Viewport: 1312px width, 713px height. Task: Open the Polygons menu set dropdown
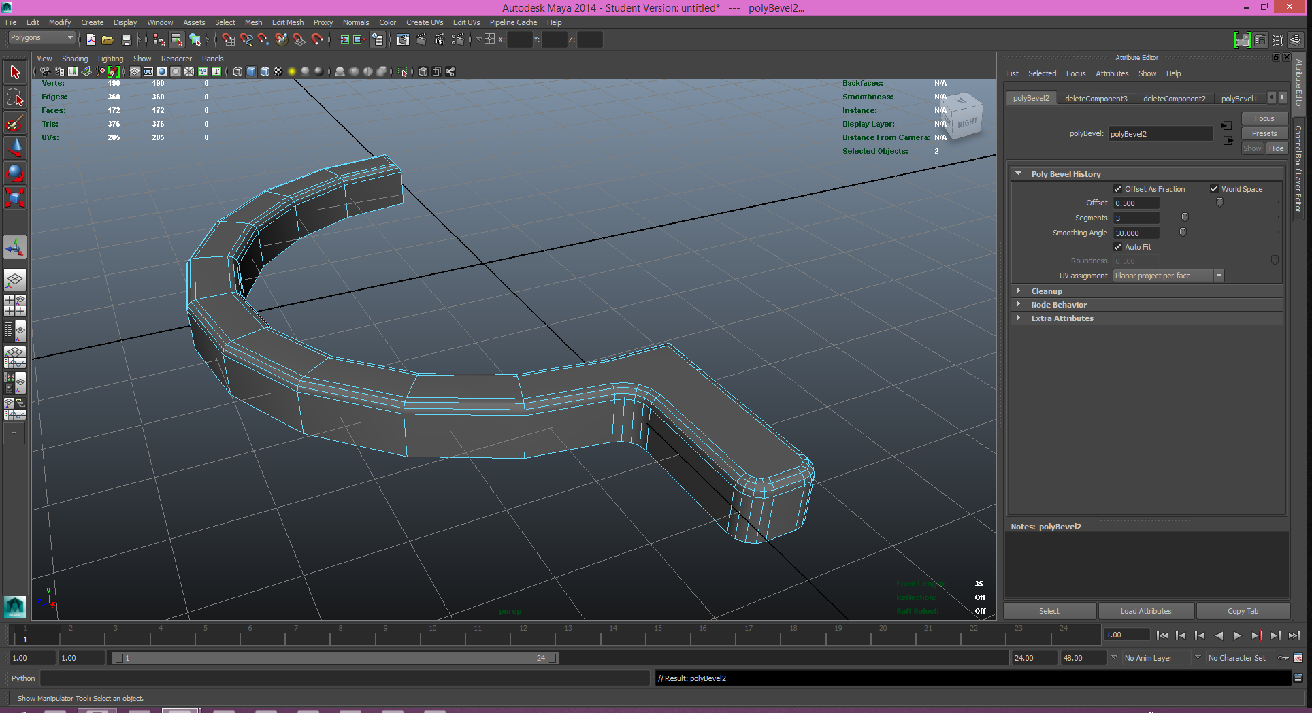click(x=41, y=38)
